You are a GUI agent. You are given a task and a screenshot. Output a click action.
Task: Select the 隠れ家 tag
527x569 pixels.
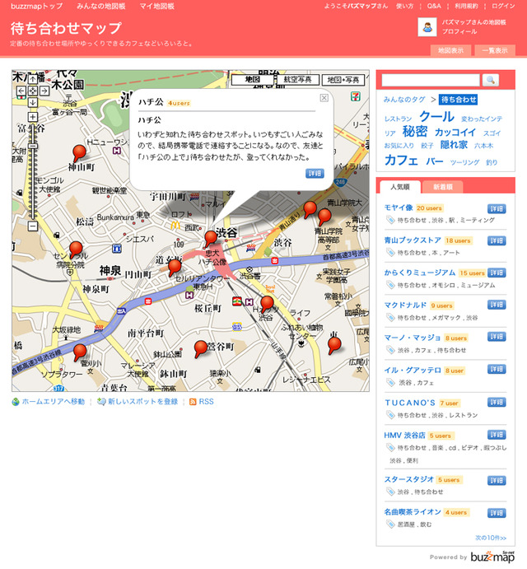click(454, 145)
